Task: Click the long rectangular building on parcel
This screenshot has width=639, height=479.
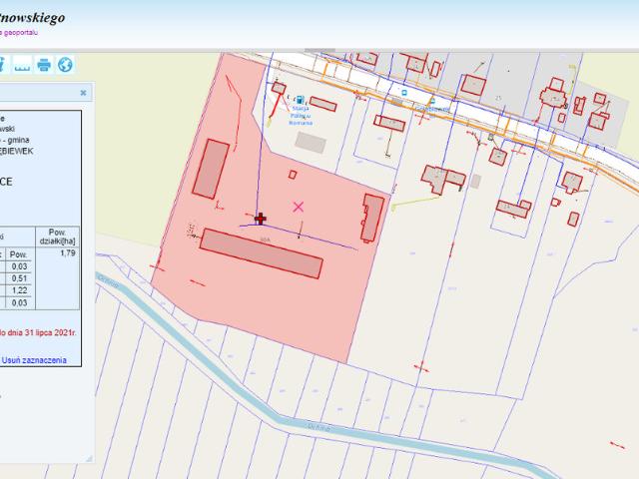Action: [262, 253]
